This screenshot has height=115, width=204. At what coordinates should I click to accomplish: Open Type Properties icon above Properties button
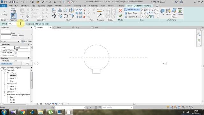tap(13, 11)
